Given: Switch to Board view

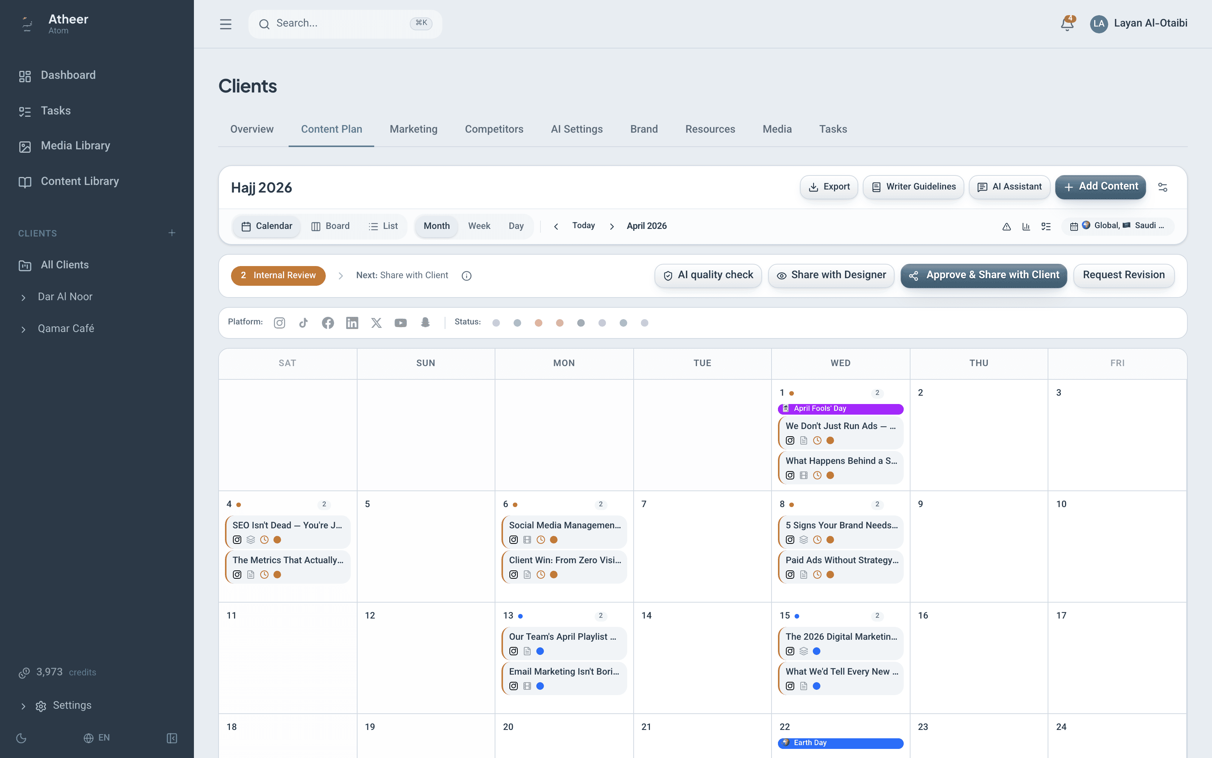Looking at the screenshot, I should coord(331,226).
